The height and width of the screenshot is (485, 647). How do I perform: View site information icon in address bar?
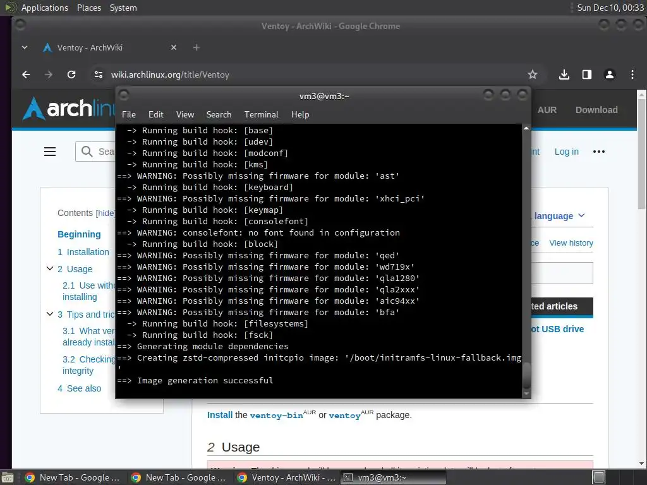[98, 75]
